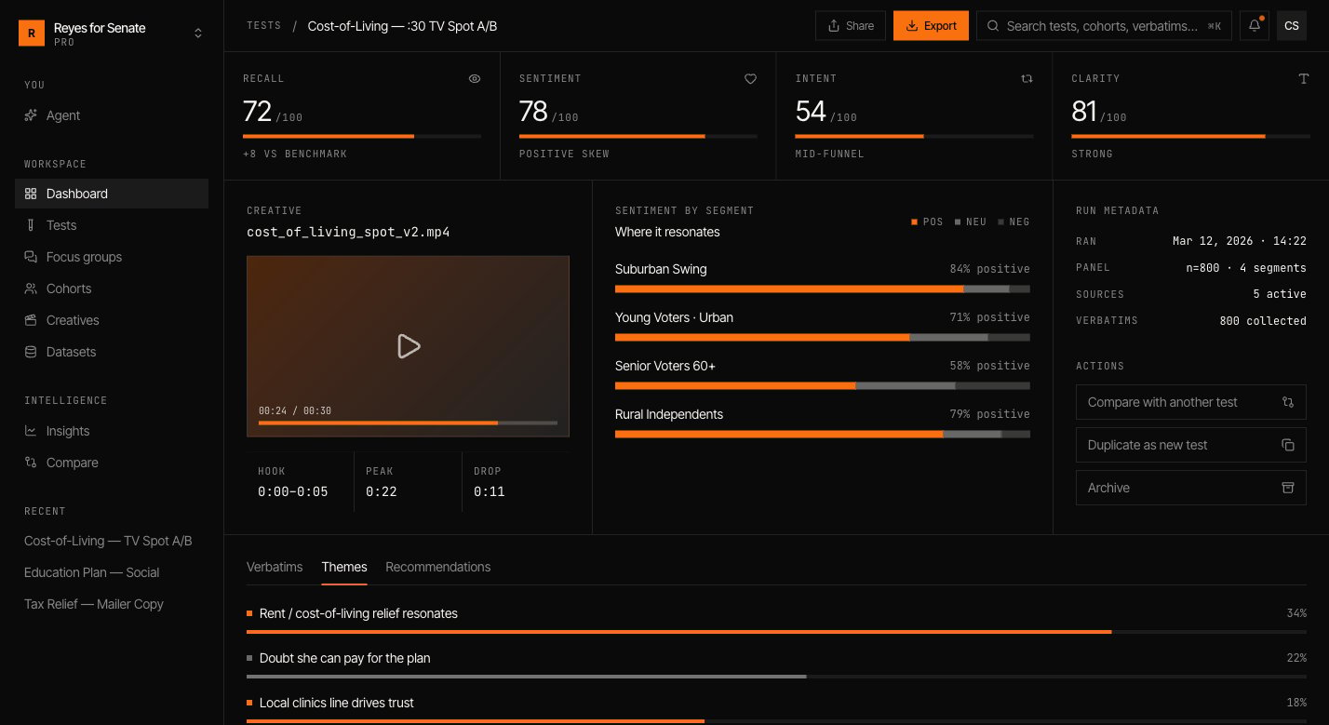Click the Senior Voters 60+ segment
This screenshot has height=725, width=1329.
[x=823, y=374]
